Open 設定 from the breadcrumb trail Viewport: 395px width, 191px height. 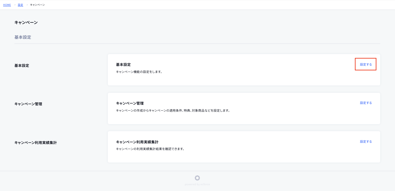(20, 5)
